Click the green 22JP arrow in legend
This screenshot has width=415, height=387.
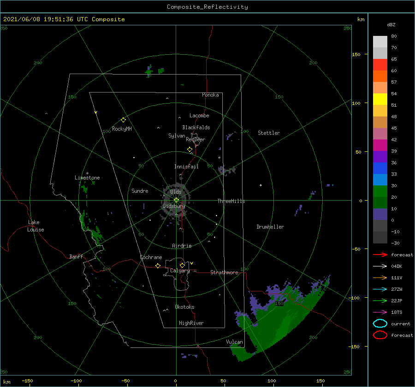point(380,300)
